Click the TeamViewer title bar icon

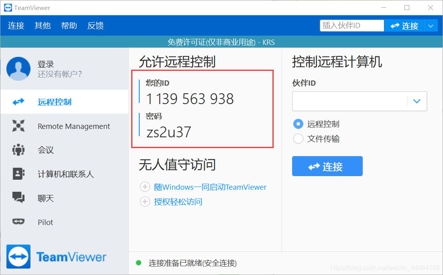(x=8, y=8)
